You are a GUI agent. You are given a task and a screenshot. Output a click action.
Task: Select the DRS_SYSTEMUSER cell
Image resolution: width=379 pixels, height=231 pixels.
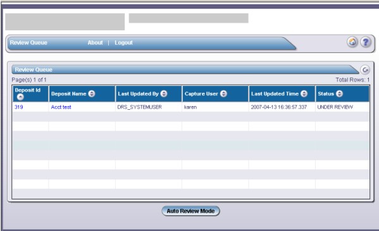pos(149,107)
